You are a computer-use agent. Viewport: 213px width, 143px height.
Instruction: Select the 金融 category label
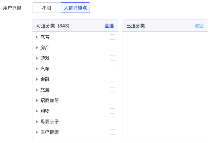[x=45, y=79]
